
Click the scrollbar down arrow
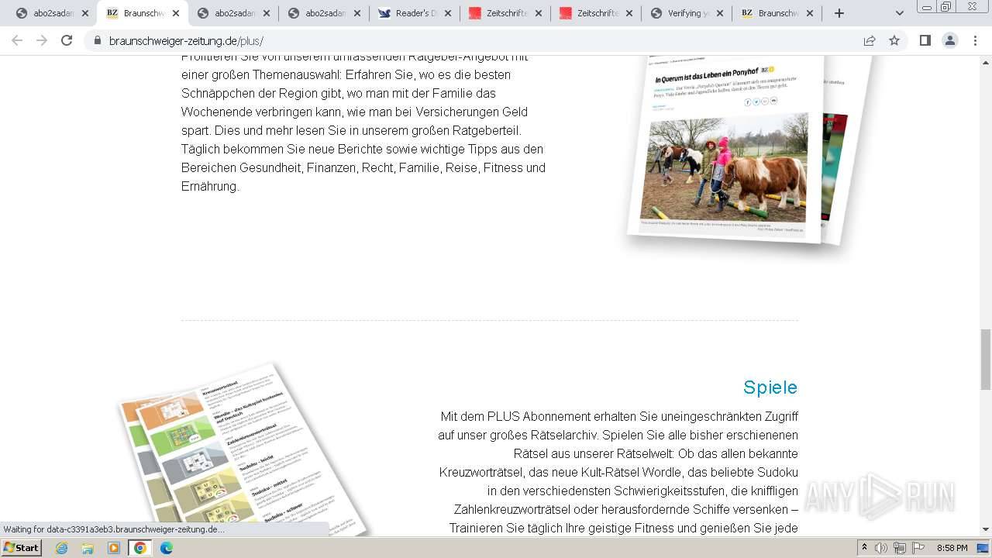tap(986, 529)
